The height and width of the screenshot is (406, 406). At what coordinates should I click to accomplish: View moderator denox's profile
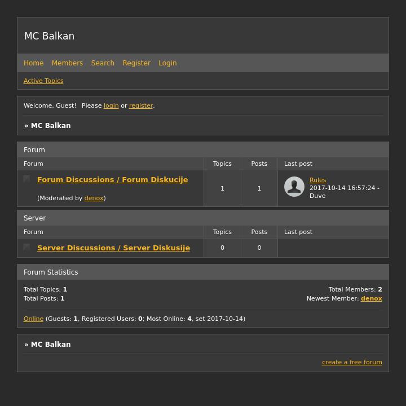tap(94, 198)
